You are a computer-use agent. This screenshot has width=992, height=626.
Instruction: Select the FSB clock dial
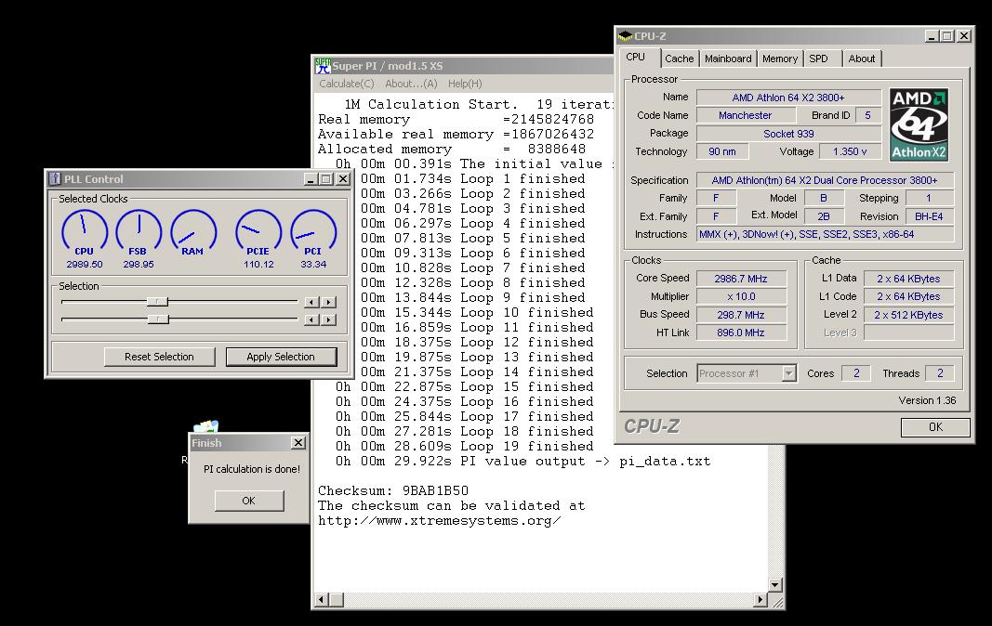coord(138,230)
